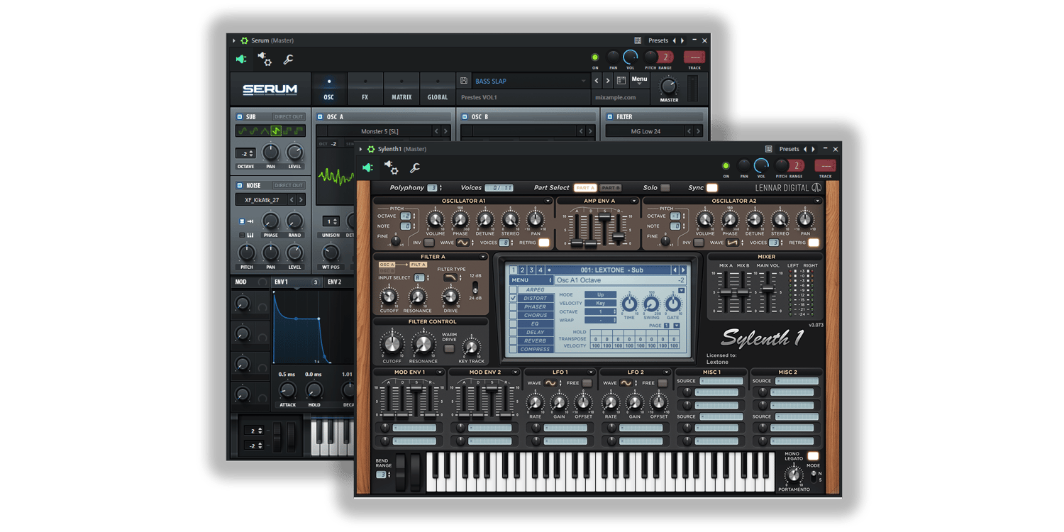Click LFO 2 wave shape selector
1064x532 pixels.
coord(626,383)
